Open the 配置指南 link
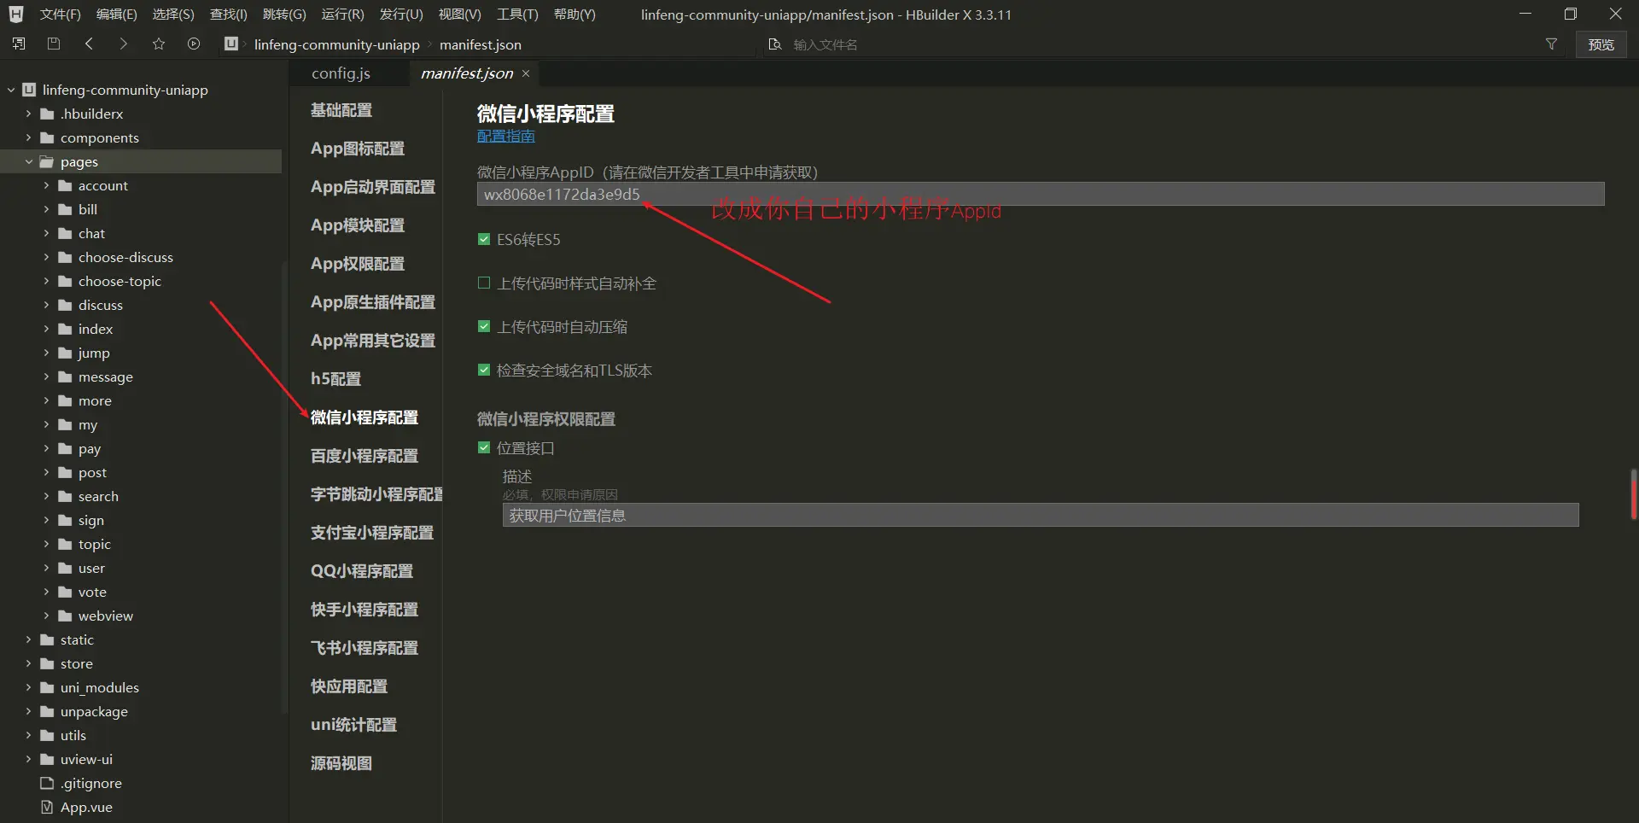1639x823 pixels. tap(505, 137)
